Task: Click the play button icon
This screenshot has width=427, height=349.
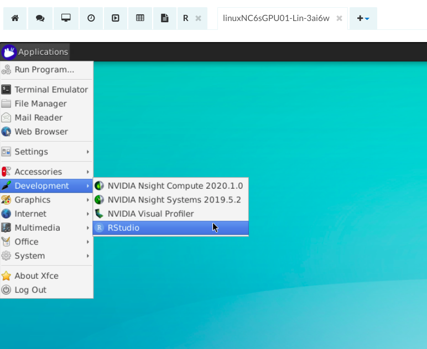Action: coord(116,18)
